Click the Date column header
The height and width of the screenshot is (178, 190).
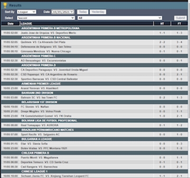(10, 24)
